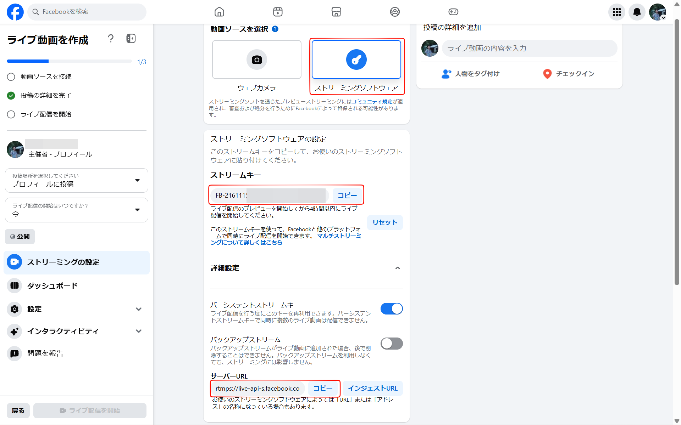Toggle the sidebar collapse icon
The width and height of the screenshot is (681, 425).
[x=131, y=39]
